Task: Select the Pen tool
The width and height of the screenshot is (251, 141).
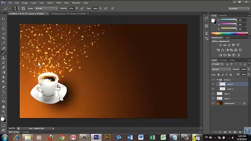Action: tap(4, 87)
